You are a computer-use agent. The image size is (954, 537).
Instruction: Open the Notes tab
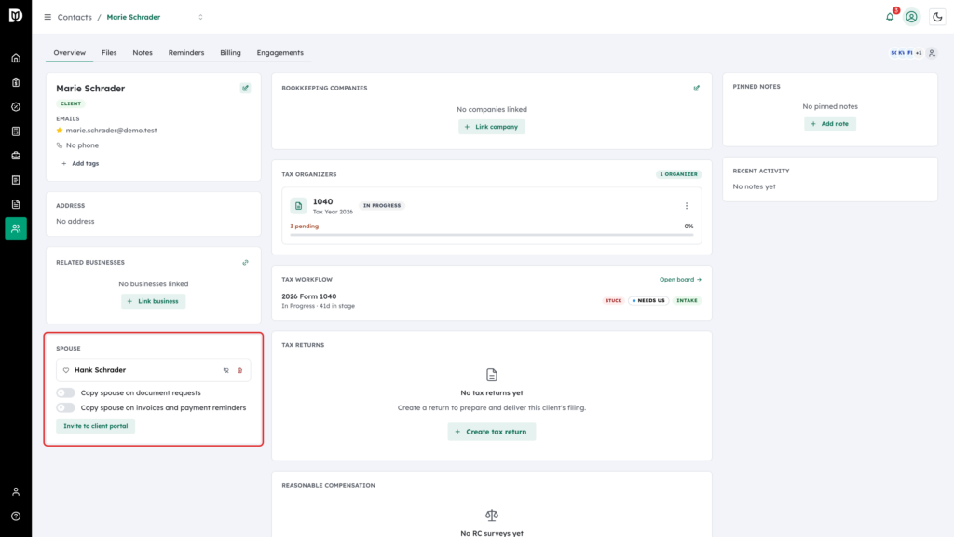[143, 53]
